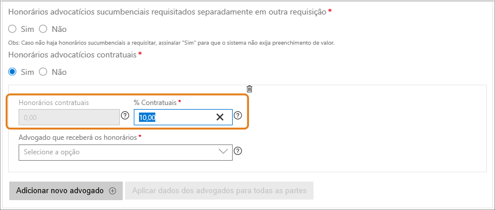495x210 pixels.
Task: Focus the % Contratuais input with 10,00
Action: click(183, 117)
